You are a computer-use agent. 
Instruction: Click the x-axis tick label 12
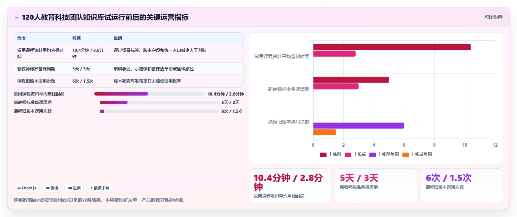[x=495, y=145]
